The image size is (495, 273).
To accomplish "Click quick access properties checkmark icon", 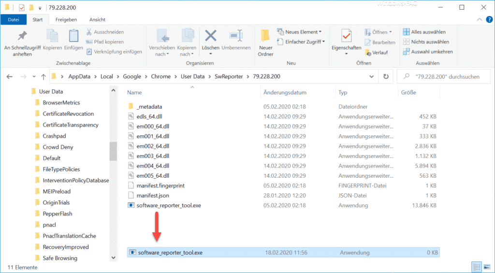I will tap(21, 8).
